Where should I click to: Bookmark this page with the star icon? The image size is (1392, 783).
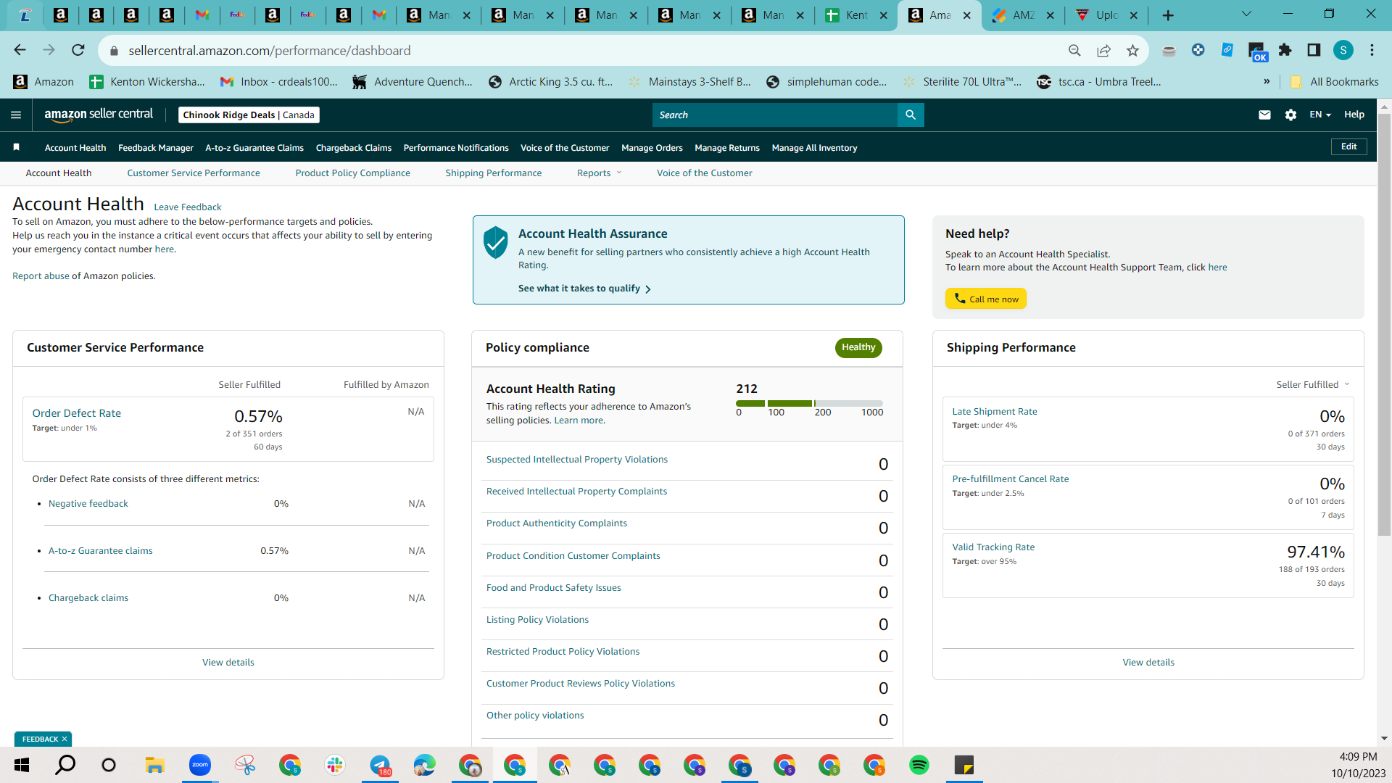[x=1132, y=50]
